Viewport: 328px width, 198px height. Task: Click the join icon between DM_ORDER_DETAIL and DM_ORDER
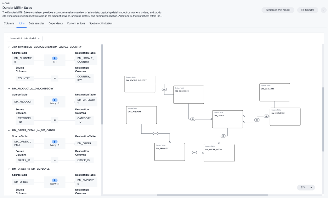(x=223, y=136)
